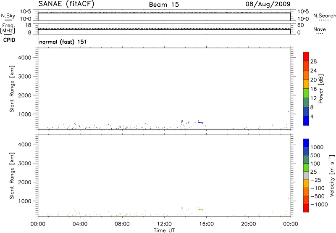Click the CPID label
This screenshot has width=336, height=233.
(x=9, y=40)
